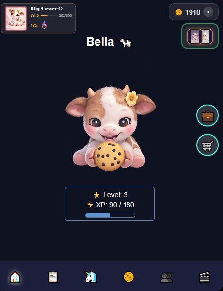Open the user profile avatar

16,18
